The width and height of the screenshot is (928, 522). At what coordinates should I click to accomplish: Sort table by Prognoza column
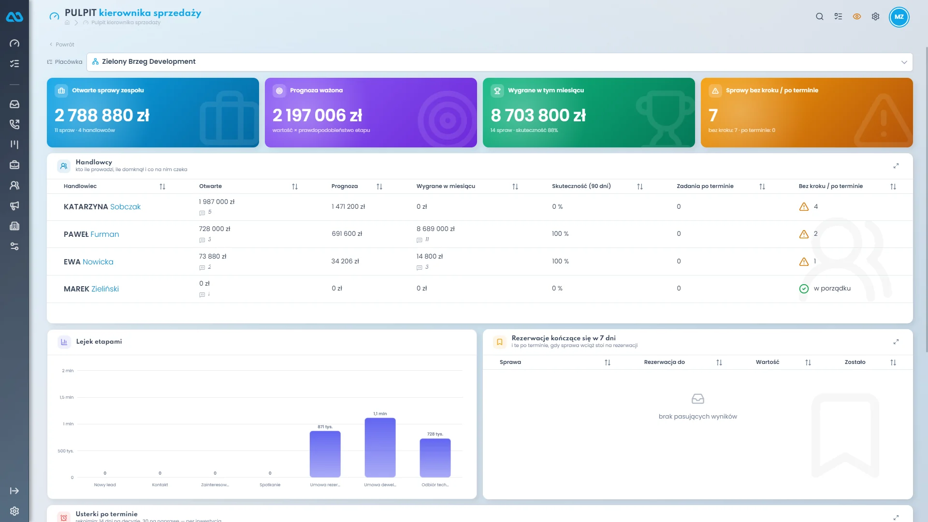coord(379,187)
